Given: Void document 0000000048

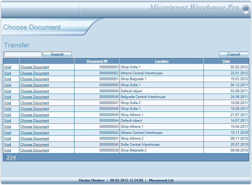Looking at the screenshot, I should click(8, 97).
